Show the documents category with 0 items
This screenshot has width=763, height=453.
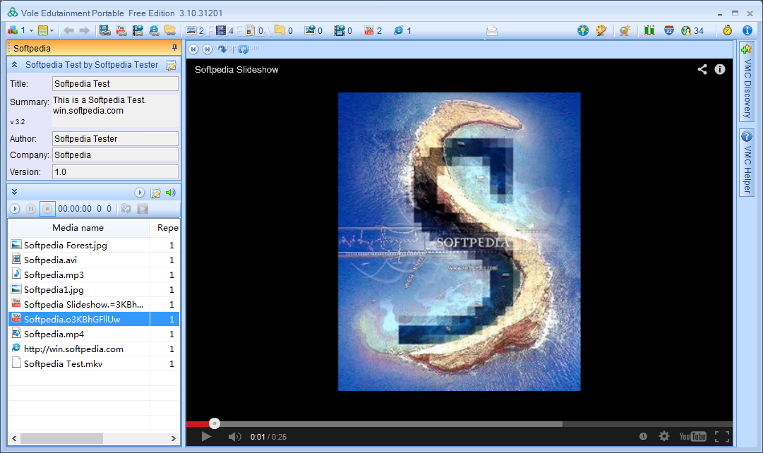[254, 30]
